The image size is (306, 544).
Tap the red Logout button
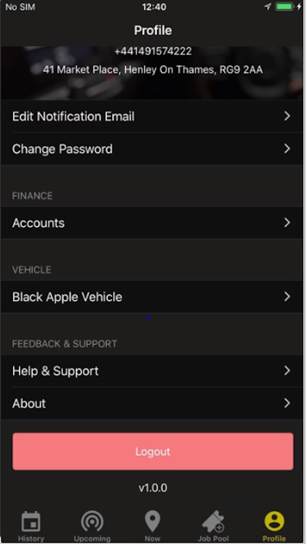(x=153, y=451)
